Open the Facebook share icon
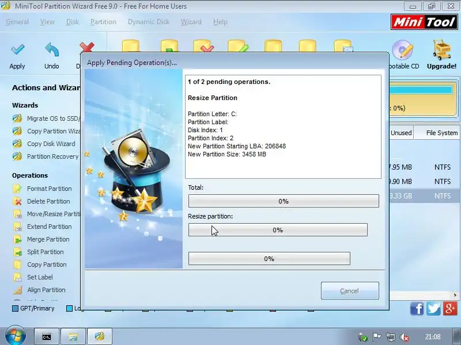This screenshot has width=461, height=345. point(417,309)
